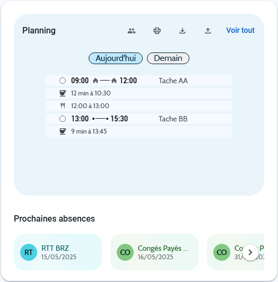Click the Tache BB task label
The height and width of the screenshot is (282, 278).
[173, 119]
